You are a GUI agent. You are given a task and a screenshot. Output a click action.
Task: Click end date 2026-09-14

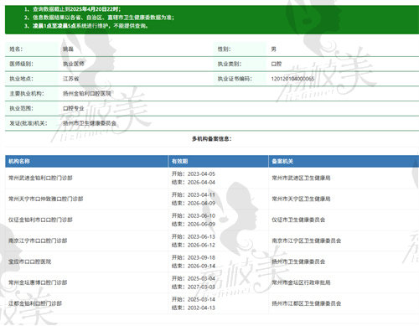tap(201, 266)
